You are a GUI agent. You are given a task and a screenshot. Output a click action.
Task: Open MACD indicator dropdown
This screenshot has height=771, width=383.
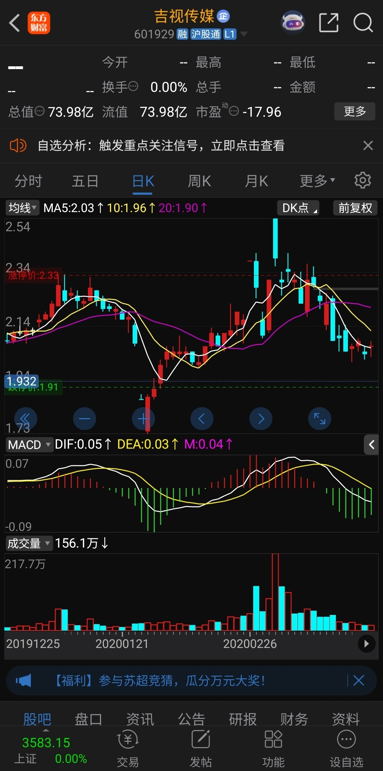29,445
